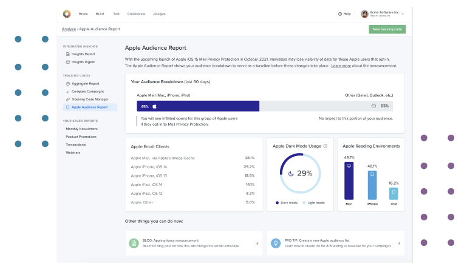Click the phone icon on iPhone bar

click(372, 174)
